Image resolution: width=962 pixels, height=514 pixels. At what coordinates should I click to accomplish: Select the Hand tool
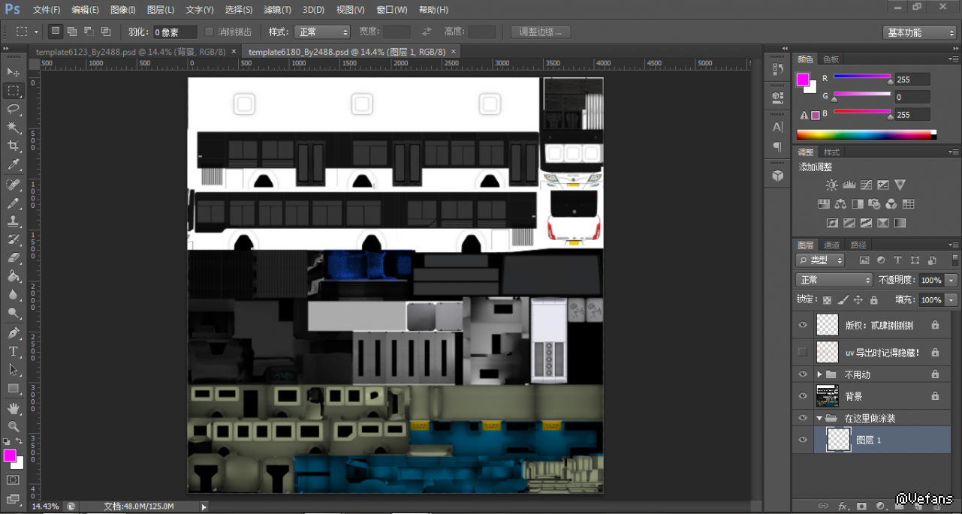pyautogui.click(x=13, y=408)
